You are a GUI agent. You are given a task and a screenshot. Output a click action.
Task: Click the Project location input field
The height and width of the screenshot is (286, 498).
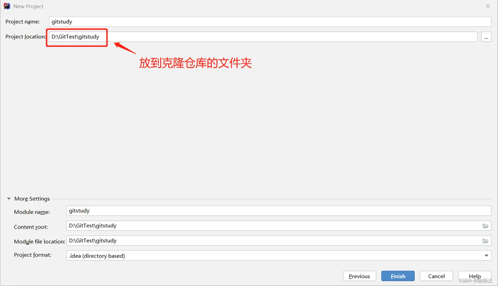pos(263,37)
